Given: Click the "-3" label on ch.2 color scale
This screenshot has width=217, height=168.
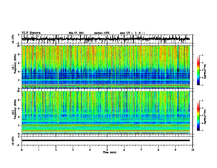Looking at the screenshot, I should pos(202,101).
